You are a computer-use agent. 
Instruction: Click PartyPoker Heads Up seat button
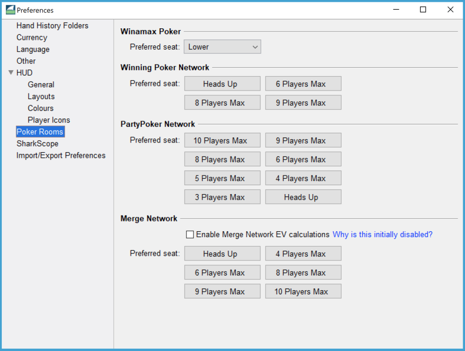coord(303,197)
